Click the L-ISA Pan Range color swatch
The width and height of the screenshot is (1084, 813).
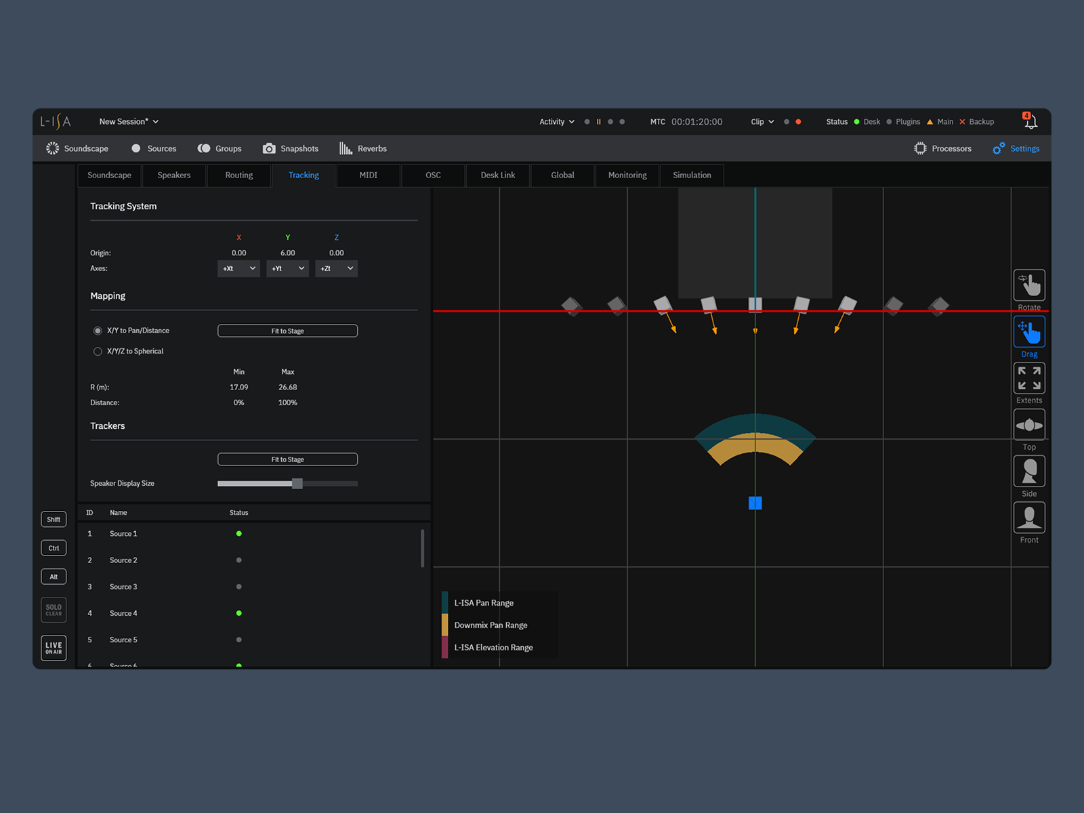tap(445, 603)
